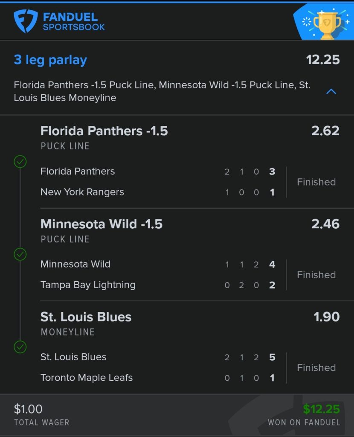
Task: Open the St. Louis Blues moneyline title
Action: tap(86, 317)
